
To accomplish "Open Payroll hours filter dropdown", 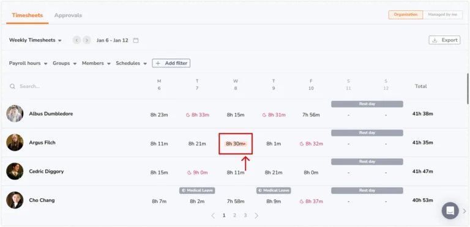I will pos(28,63).
